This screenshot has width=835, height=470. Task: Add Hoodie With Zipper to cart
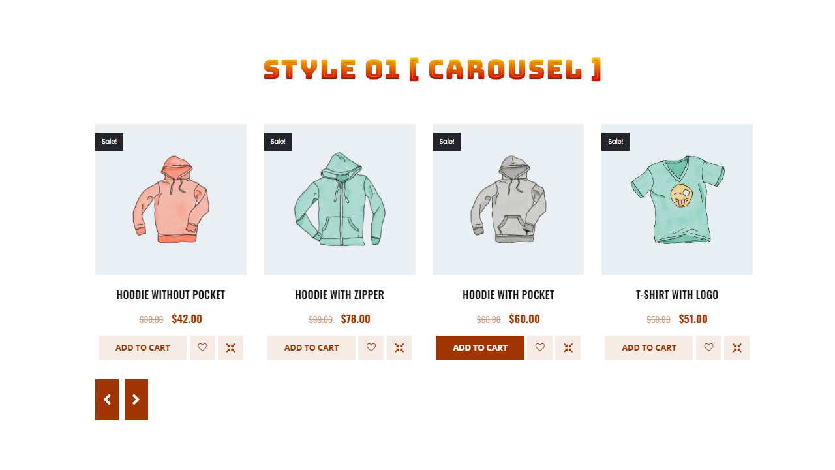[311, 348]
